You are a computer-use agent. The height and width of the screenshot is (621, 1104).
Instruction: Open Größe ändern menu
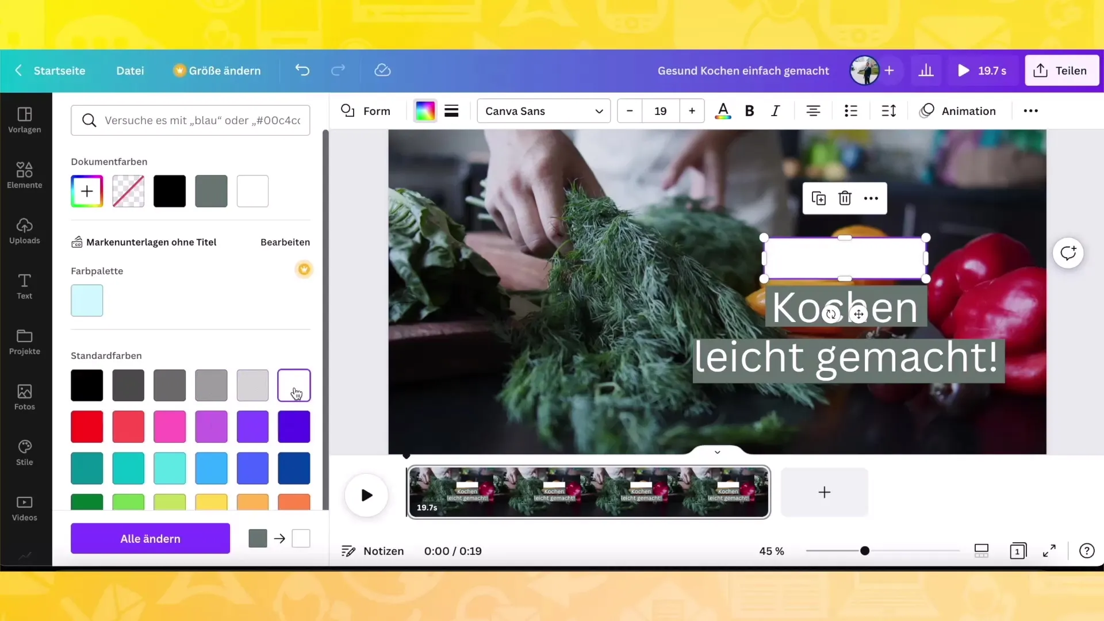coord(217,71)
